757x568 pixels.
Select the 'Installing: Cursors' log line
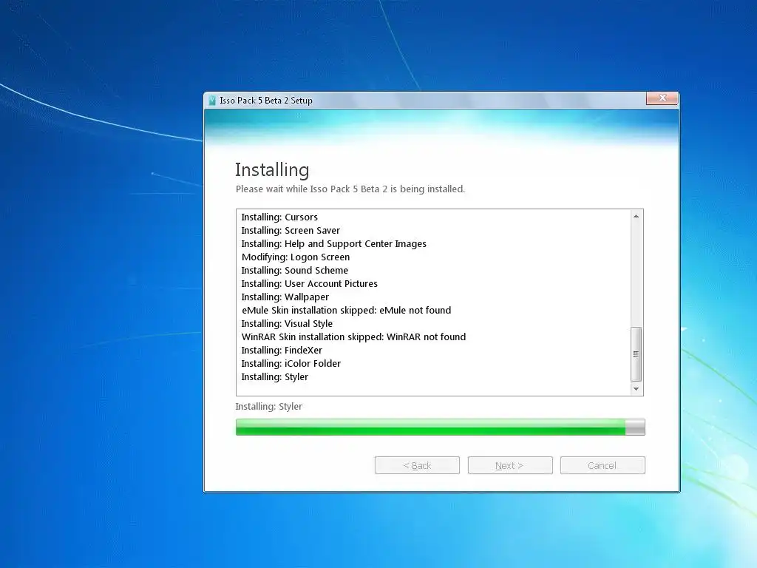point(279,217)
